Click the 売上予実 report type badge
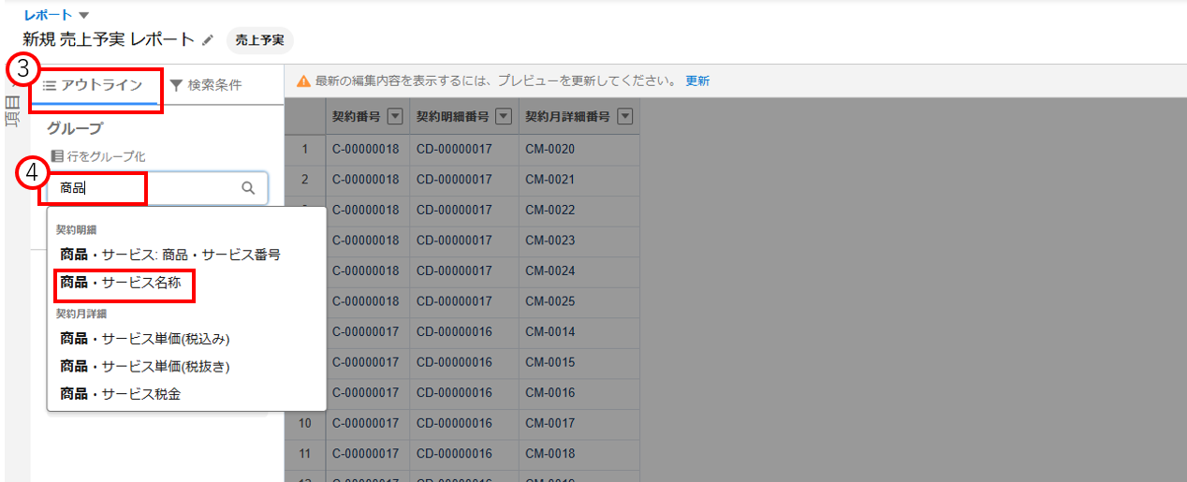Viewport: 1187px width, 482px height. pyautogui.click(x=260, y=40)
